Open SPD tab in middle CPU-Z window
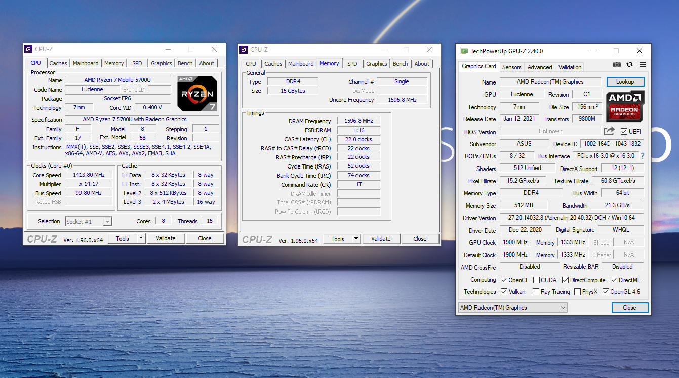679x378 pixels. tap(352, 64)
